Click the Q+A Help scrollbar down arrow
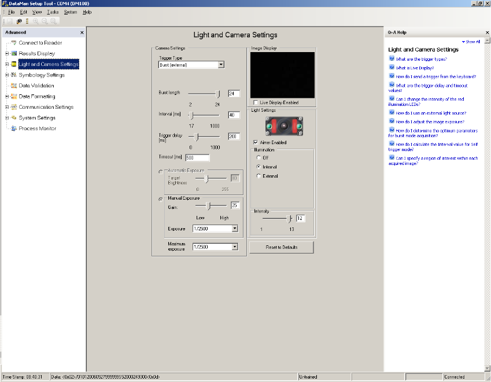 (x=488, y=368)
